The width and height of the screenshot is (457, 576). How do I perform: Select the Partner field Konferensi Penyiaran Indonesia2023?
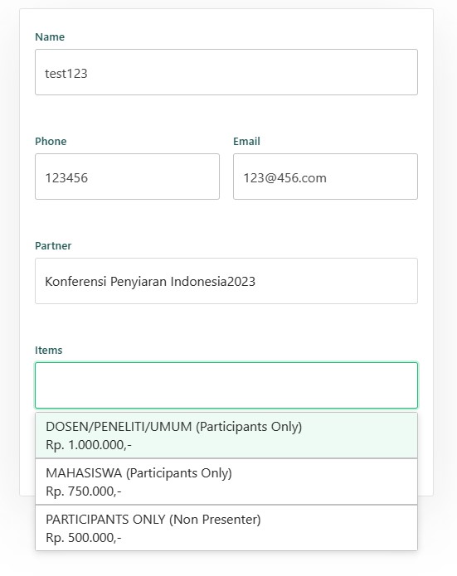pyautogui.click(x=226, y=281)
